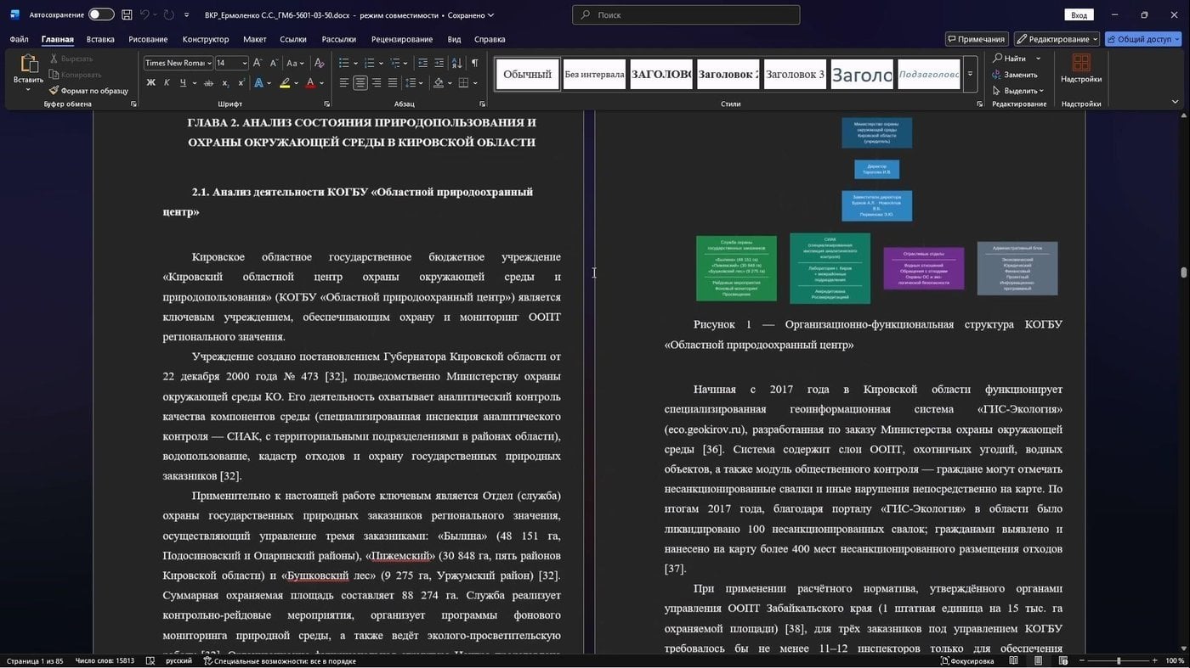Start a bulleted list
1190x668 pixels.
pos(343,63)
